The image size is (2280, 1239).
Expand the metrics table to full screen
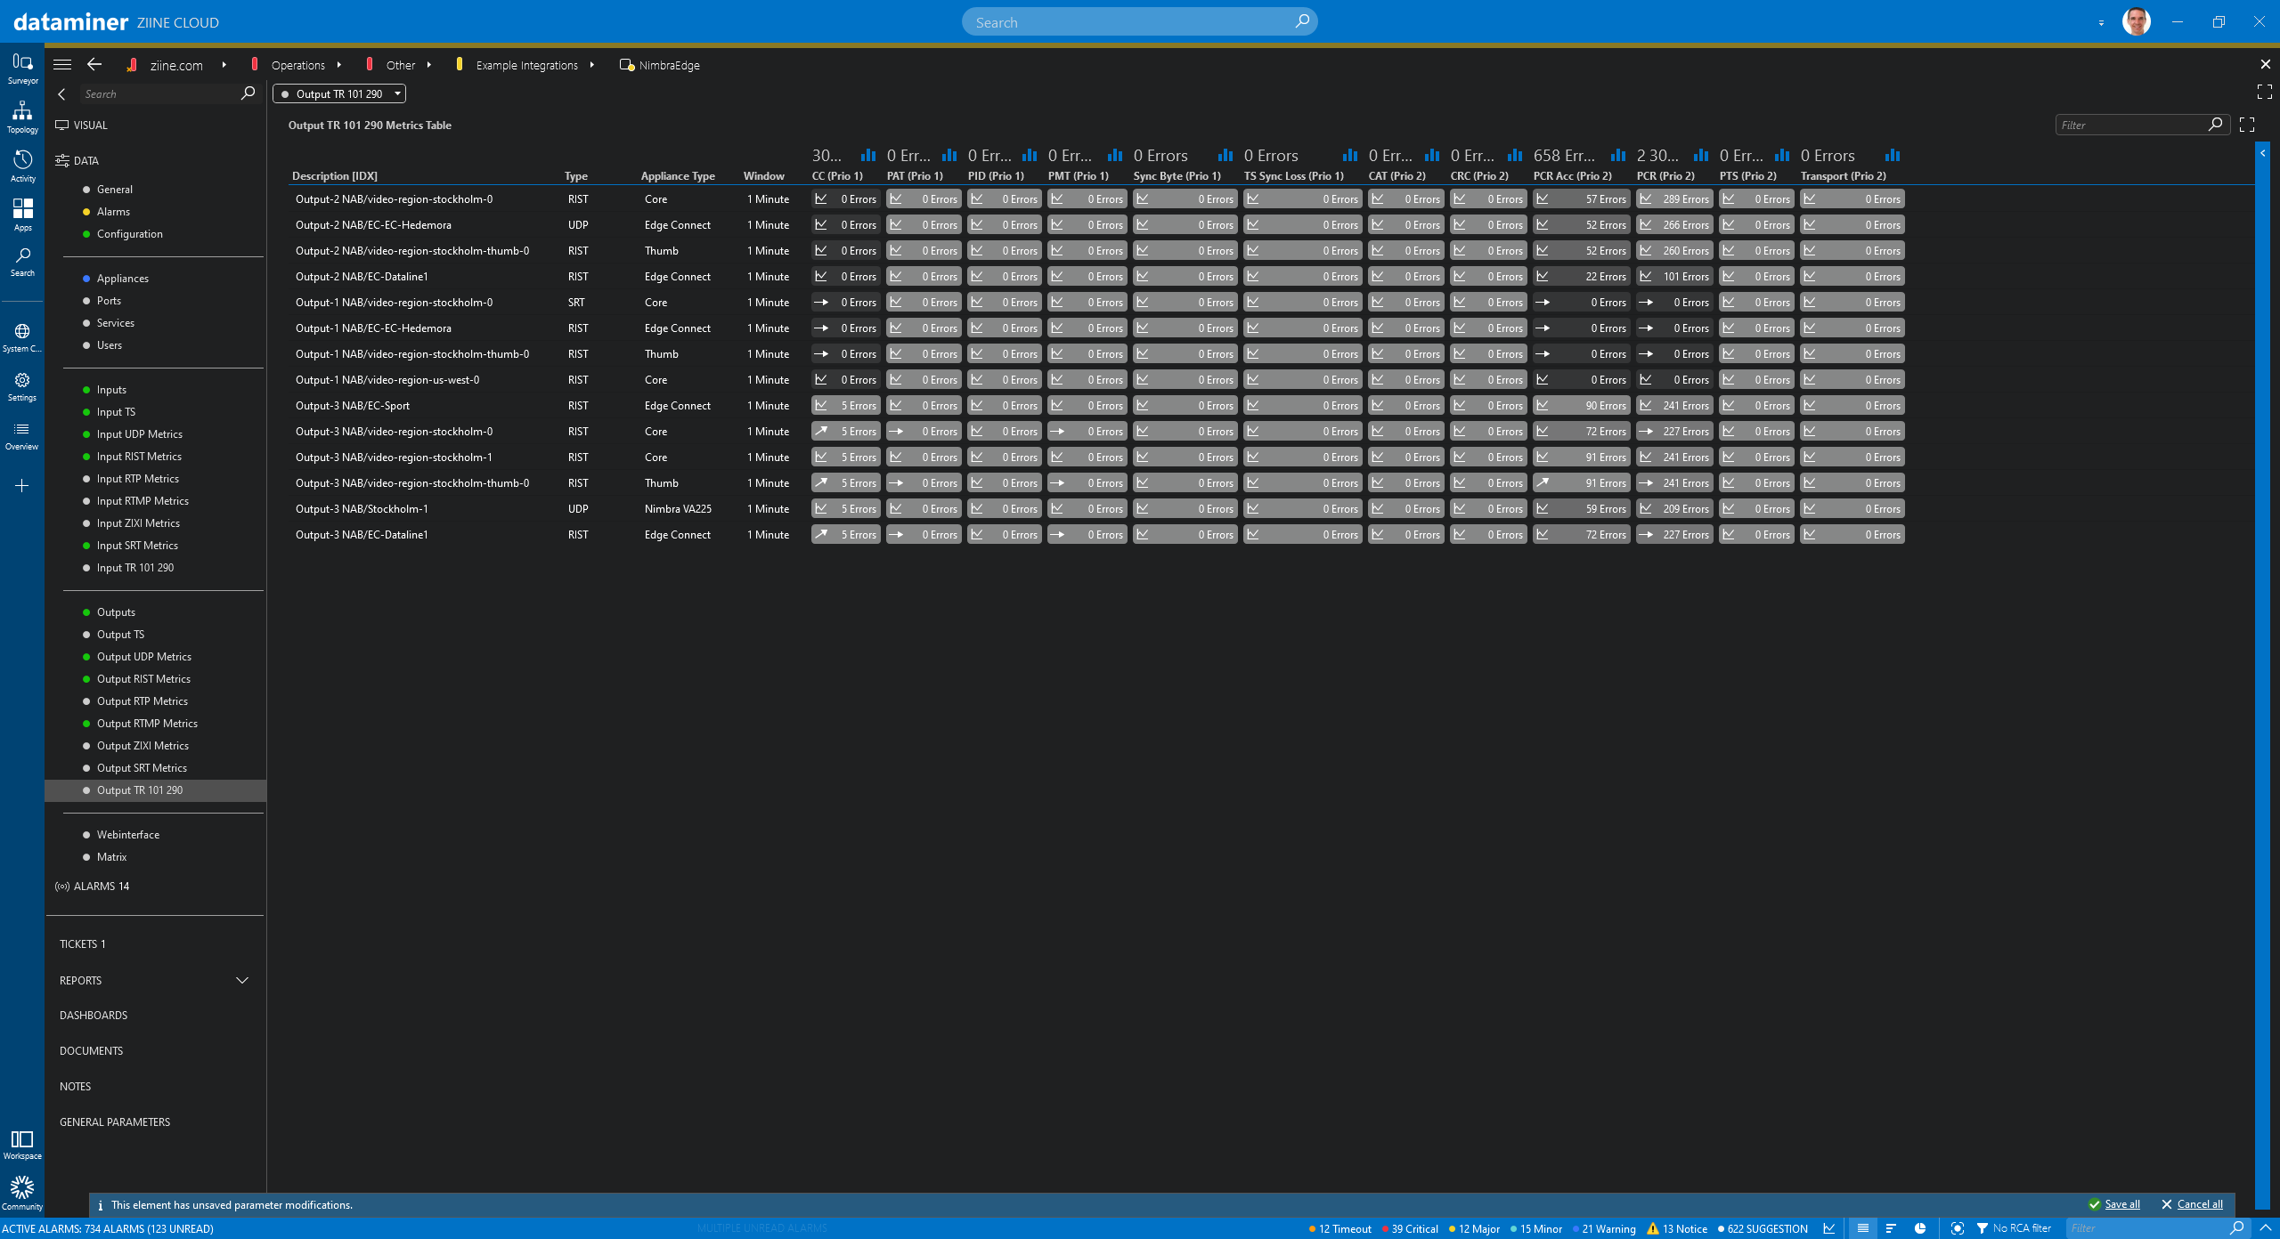coord(2247,125)
